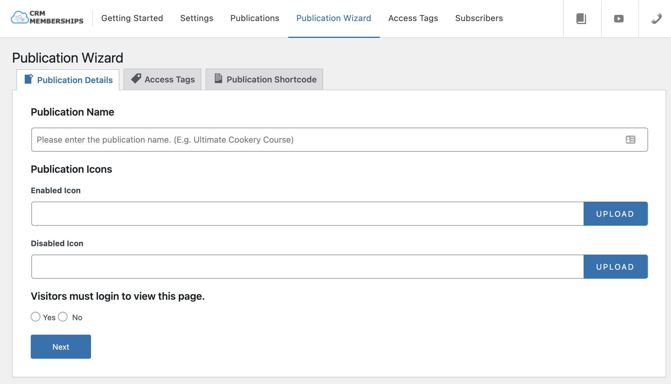This screenshot has width=671, height=384.
Task: Upload a Disabled Icon image
Action: 616,267
